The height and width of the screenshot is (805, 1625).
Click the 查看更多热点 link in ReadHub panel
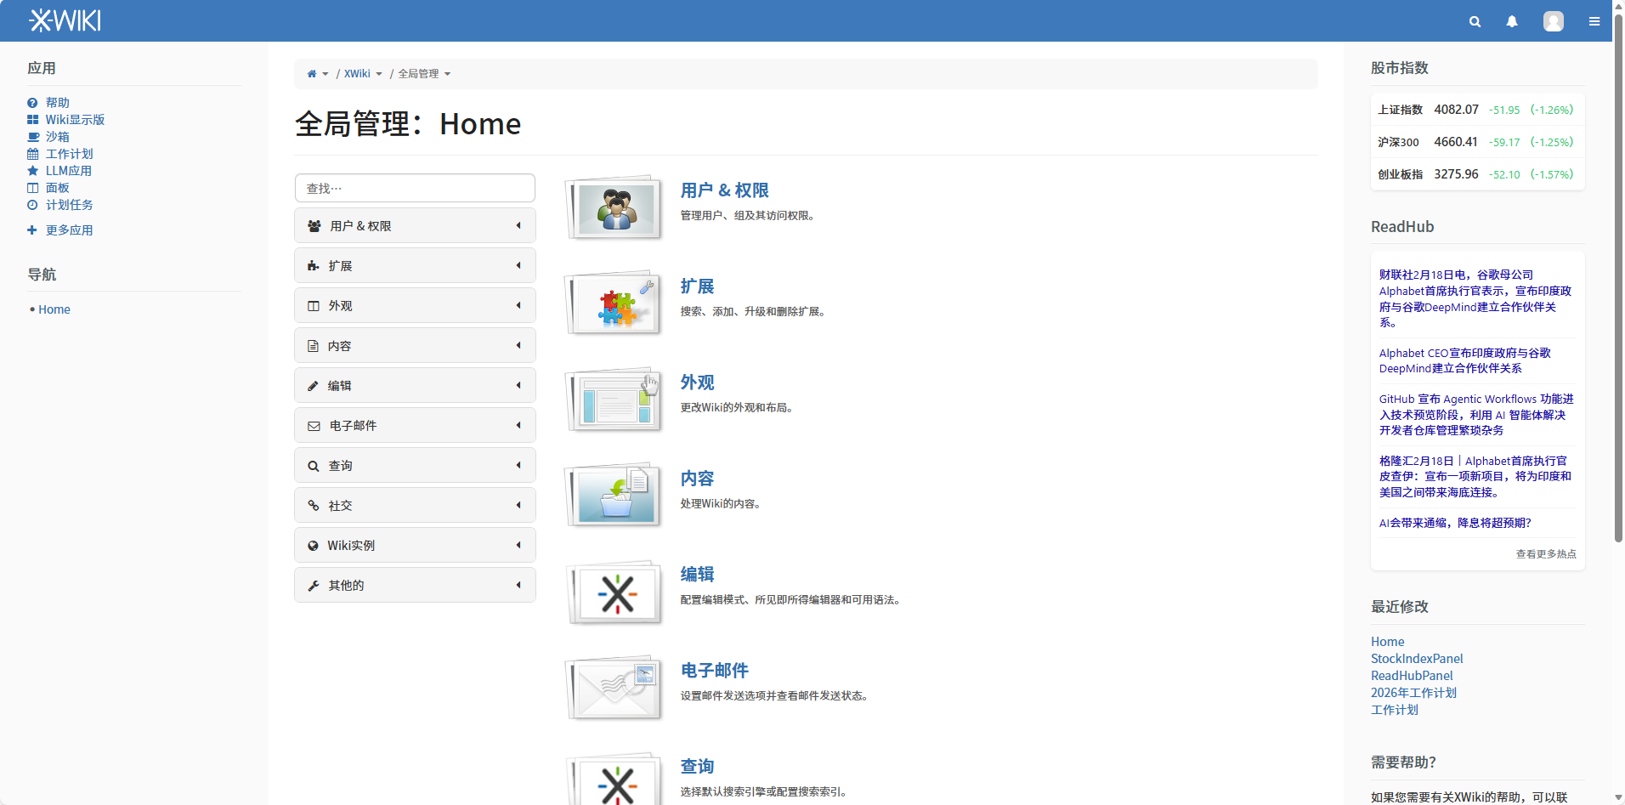(1546, 553)
